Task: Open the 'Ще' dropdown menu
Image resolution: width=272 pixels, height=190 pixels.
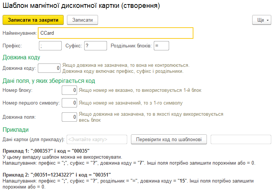Action: tap(262, 20)
